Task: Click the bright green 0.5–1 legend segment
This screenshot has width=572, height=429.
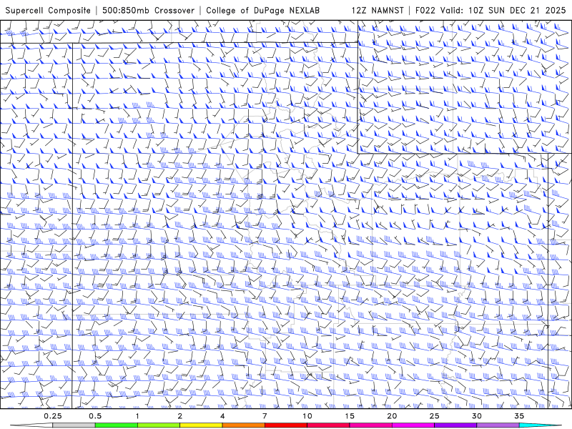Action: [116, 425]
